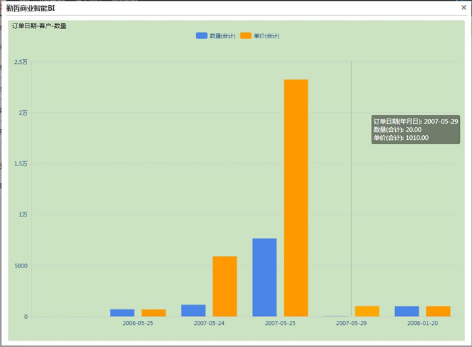Click the 数量(合计) legend text label
472x347 pixels.
223,36
